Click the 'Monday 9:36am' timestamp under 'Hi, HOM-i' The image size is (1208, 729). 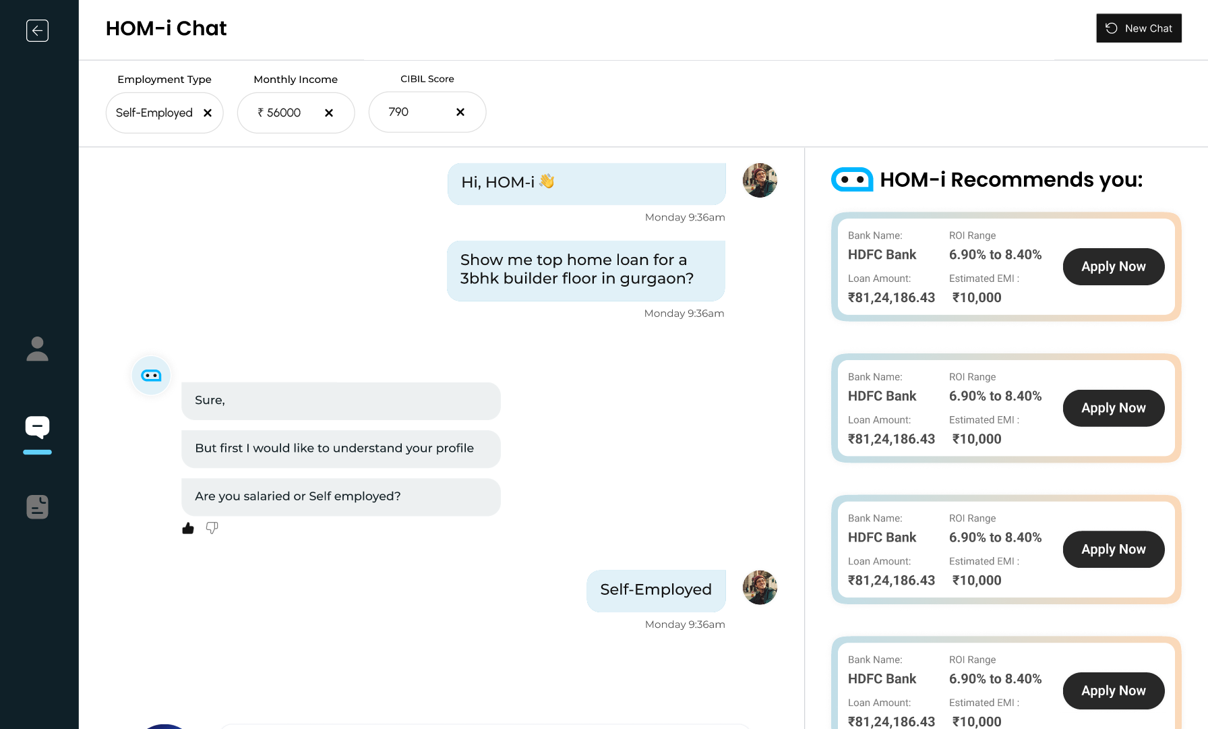[x=685, y=217]
